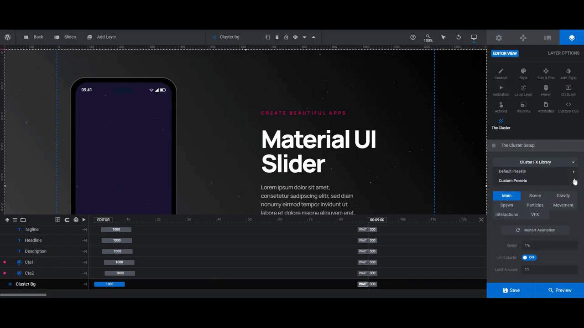
Task: Duplicate the Cluster-bg layer via copy icon
Action: 268,37
